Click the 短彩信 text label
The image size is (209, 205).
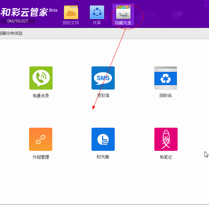click(103, 95)
